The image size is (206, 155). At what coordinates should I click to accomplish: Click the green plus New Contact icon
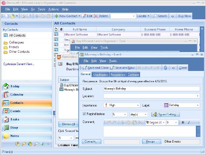[56, 16]
